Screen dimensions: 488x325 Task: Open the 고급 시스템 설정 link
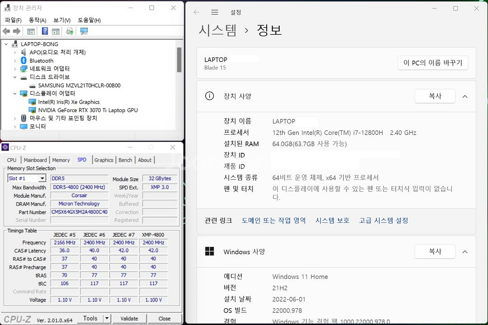(384, 221)
